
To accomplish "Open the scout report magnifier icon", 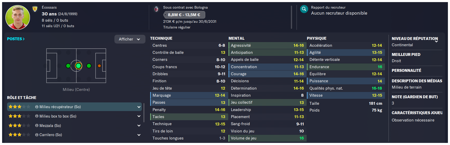I will point(304,9).
